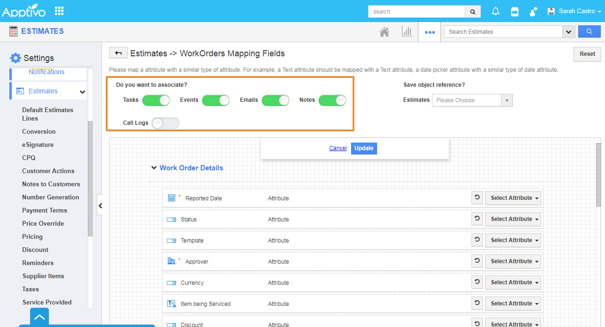This screenshot has width=605, height=327.
Task: Click the Estimates home icon
Action: point(385,32)
